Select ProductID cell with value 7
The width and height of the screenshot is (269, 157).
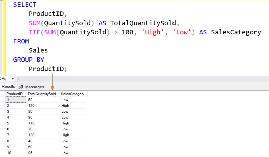(15, 135)
